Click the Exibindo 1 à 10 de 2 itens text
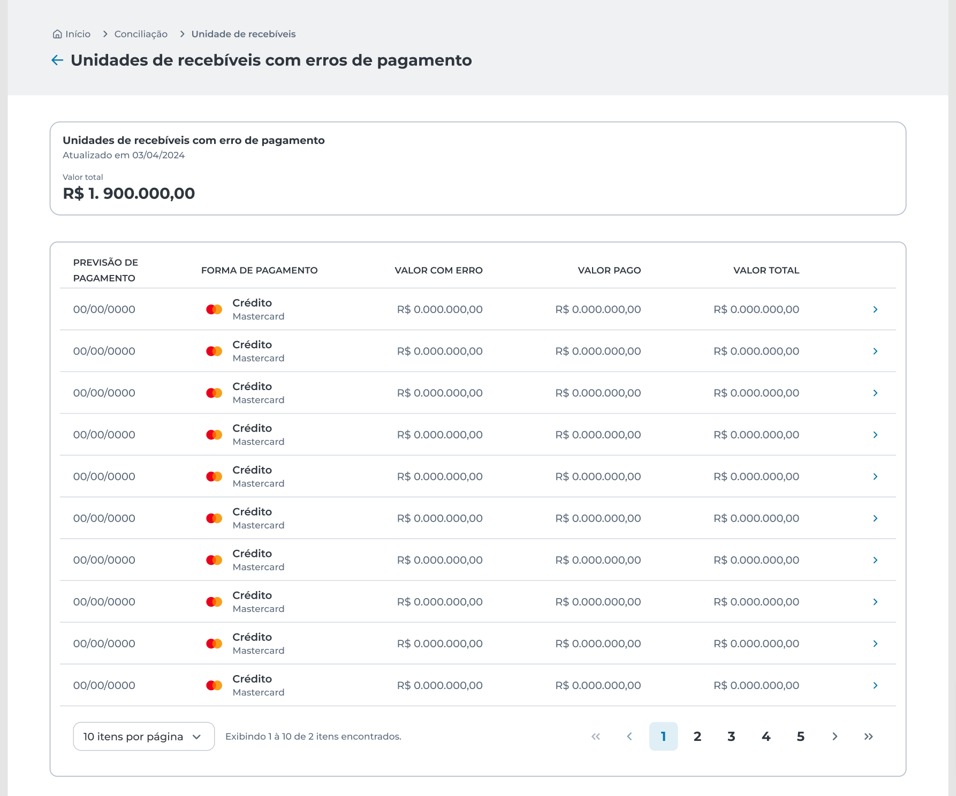The height and width of the screenshot is (796, 956). [314, 737]
